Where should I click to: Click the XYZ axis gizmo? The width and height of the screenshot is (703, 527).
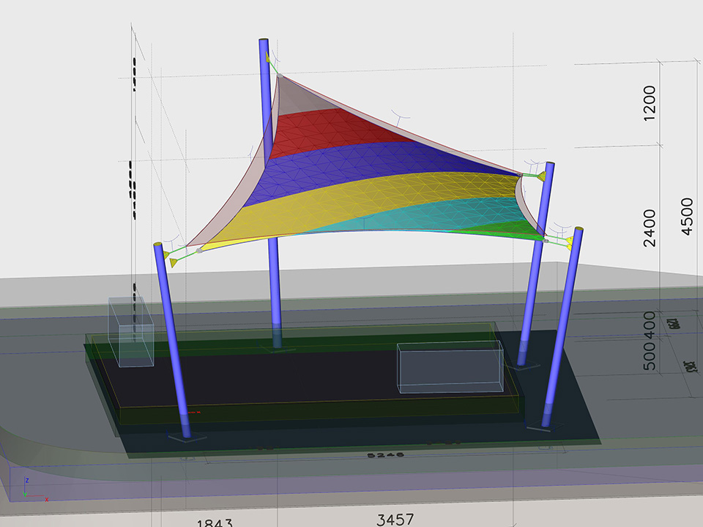tap(28, 492)
